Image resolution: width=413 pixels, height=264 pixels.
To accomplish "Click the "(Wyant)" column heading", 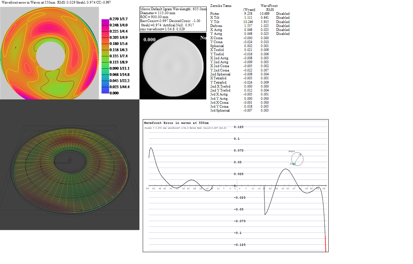I will coord(249,10).
